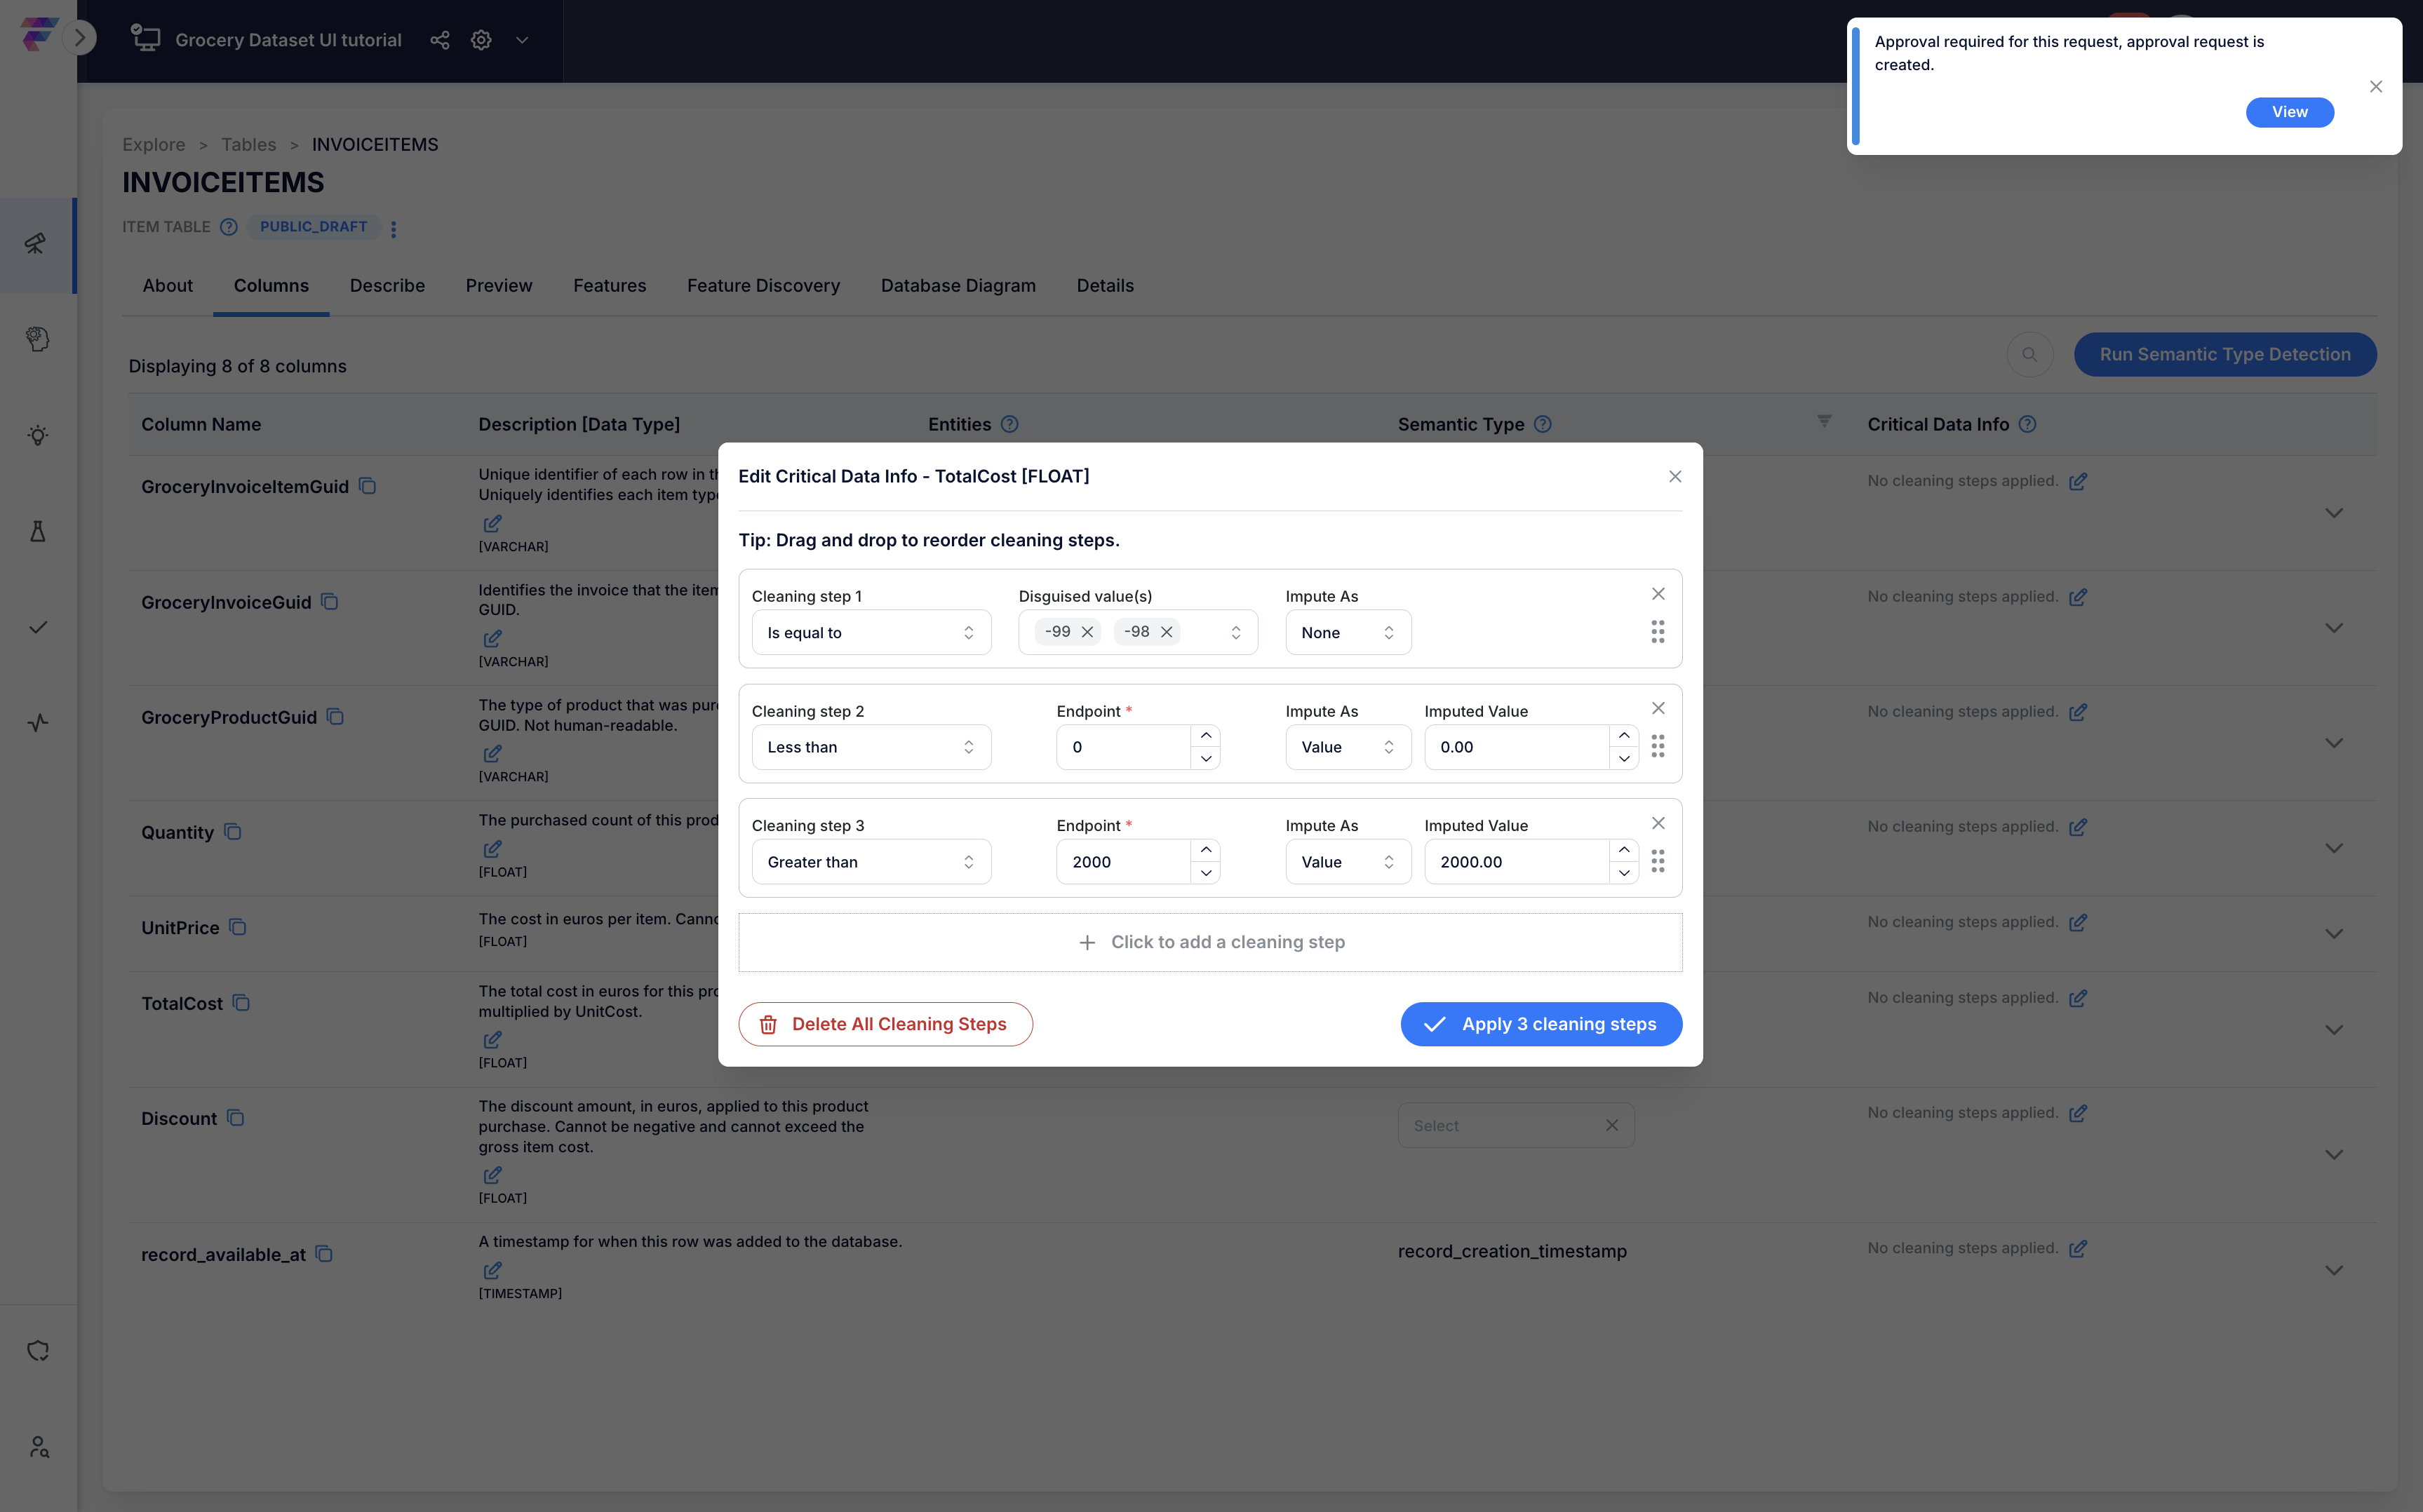Copy the TotalCost column name
Image resolution: width=2423 pixels, height=1512 pixels.
(x=241, y=1003)
